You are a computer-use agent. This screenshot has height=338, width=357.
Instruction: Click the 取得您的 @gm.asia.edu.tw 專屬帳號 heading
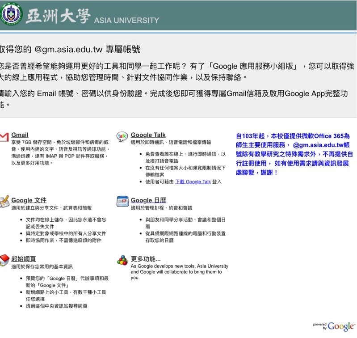pos(70,49)
